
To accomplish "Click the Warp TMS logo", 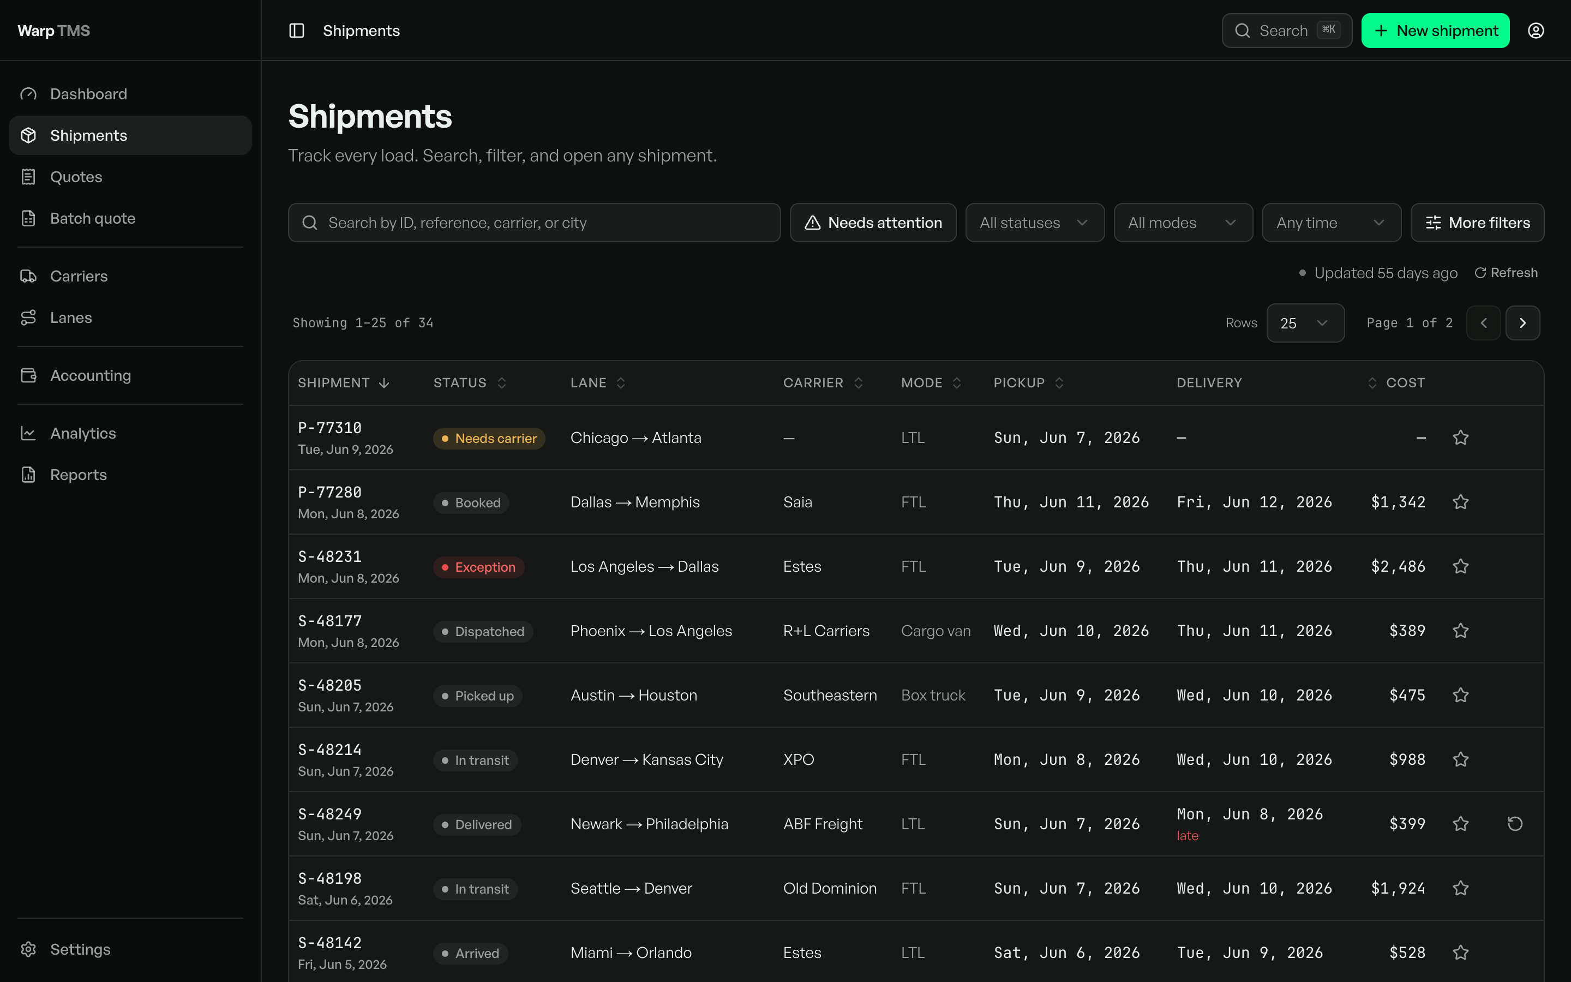I will click(x=54, y=31).
